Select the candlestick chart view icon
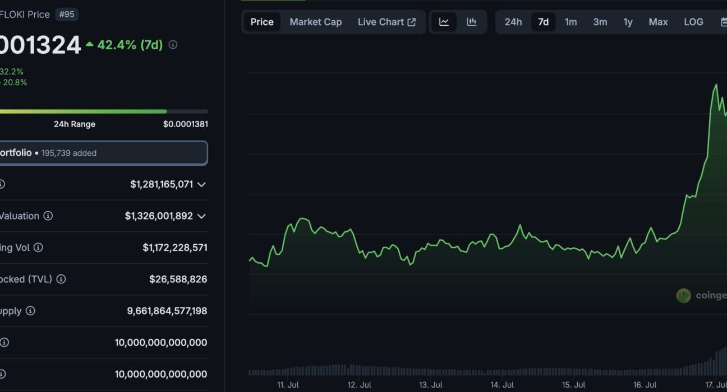This screenshot has width=727, height=392. click(x=472, y=22)
